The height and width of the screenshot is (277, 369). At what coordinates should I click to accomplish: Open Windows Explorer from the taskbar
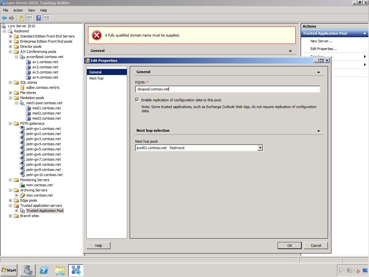click(x=60, y=270)
